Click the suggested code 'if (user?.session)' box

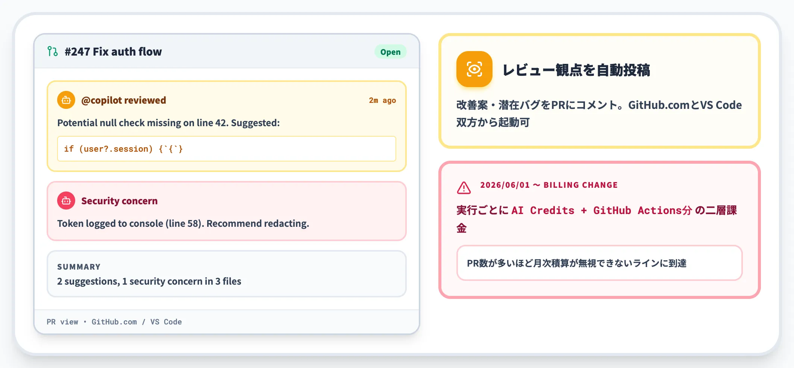(227, 149)
